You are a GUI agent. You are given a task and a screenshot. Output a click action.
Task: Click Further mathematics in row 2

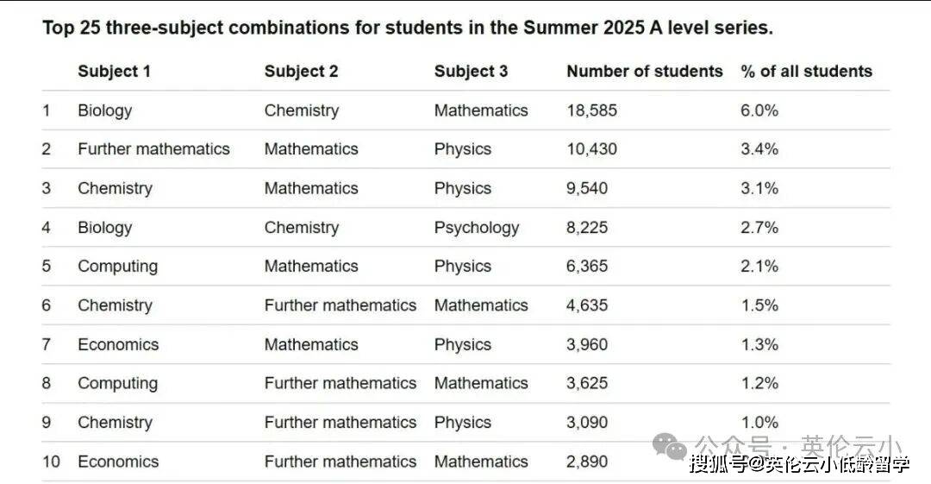click(153, 149)
